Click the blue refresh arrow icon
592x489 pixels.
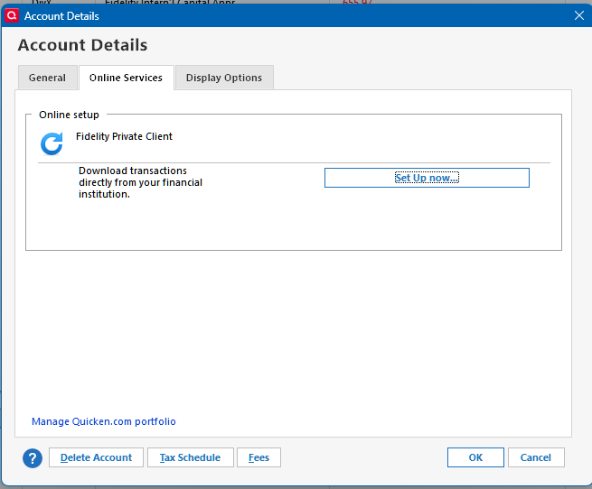pyautogui.click(x=52, y=143)
